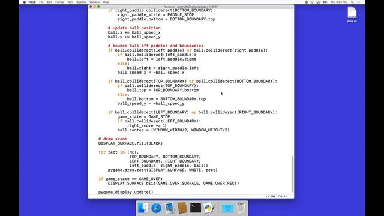The image size is (384, 216).
Task: Open the blue Downloads folder in Dock
Action: (x=227, y=208)
